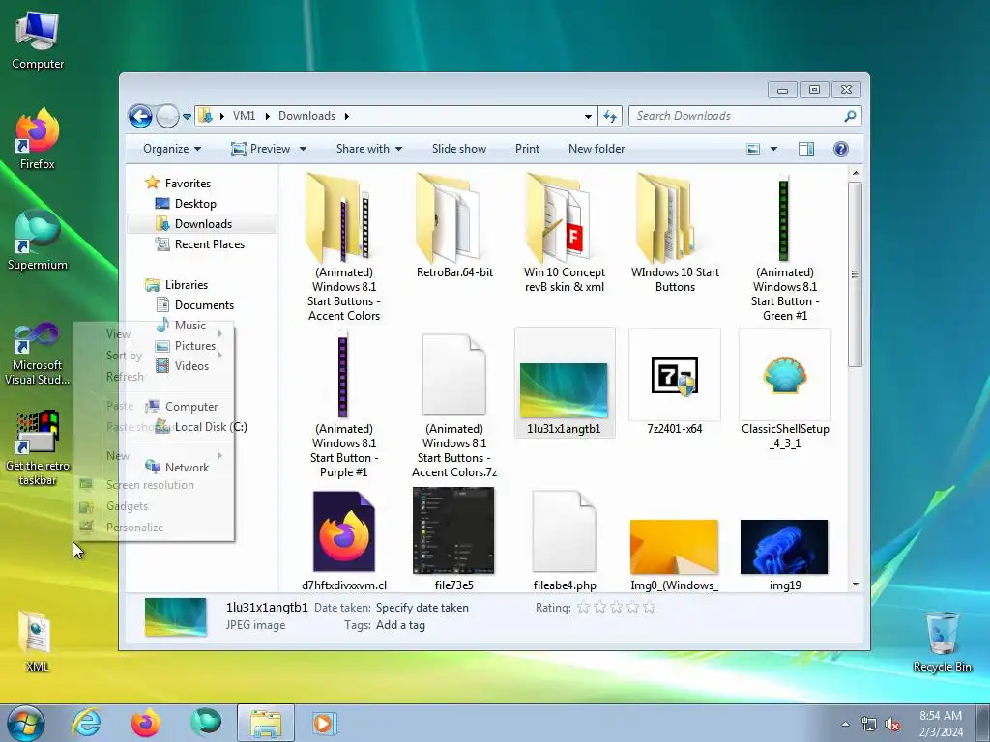Show hidden tray icons arrow

845,725
